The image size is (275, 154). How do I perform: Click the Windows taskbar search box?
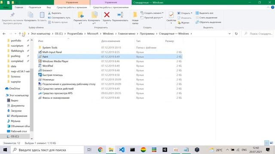tap(47, 150)
